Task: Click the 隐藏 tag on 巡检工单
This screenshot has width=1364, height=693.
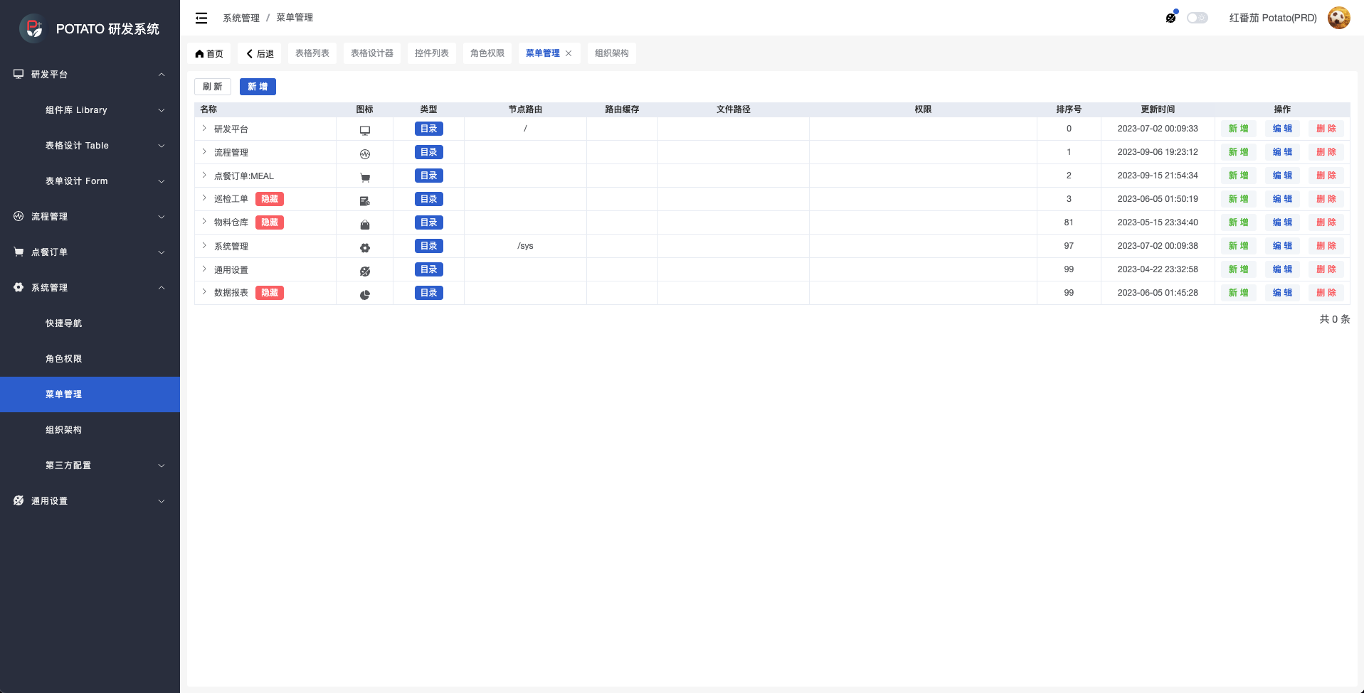Action: point(270,199)
